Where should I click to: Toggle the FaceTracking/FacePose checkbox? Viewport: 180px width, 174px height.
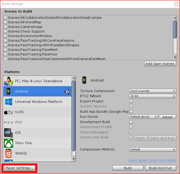[x=5, y=54]
